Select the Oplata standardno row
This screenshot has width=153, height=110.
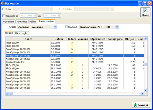pyautogui.click(x=75, y=62)
